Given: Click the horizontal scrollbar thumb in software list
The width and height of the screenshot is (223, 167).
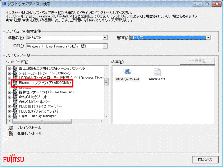Looking at the screenshot, I should point(42,121).
